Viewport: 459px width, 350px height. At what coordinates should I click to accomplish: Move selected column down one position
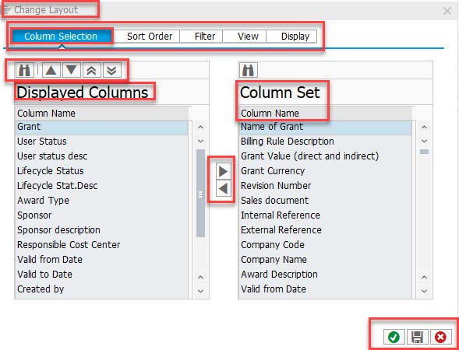point(72,71)
